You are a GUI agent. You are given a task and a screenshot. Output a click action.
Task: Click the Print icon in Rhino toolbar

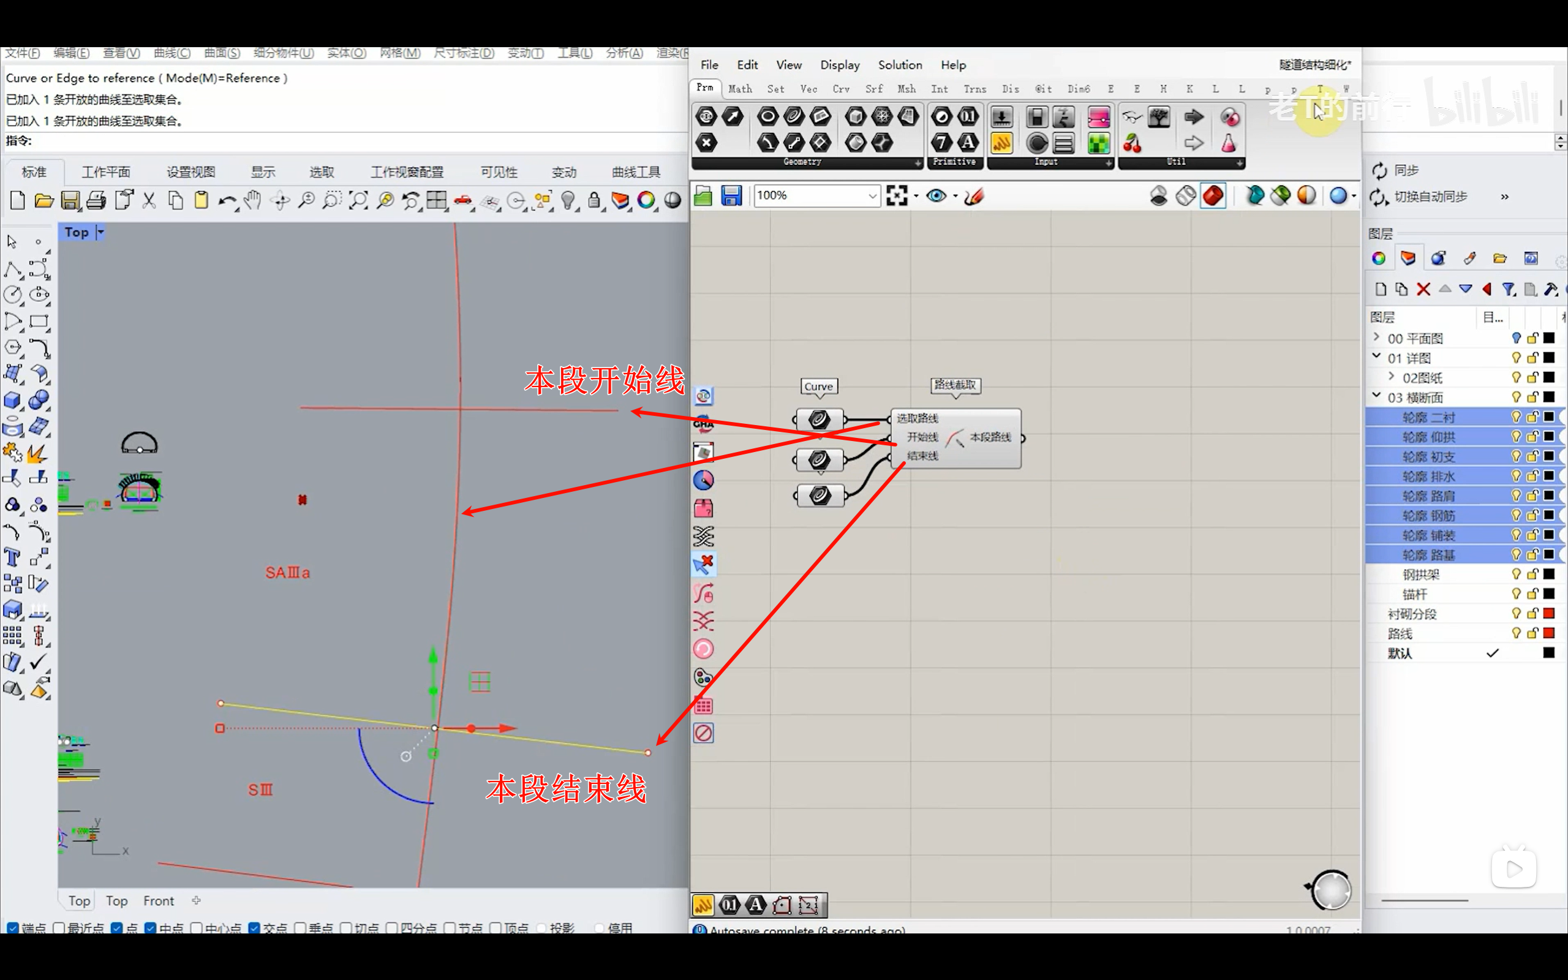[x=96, y=200]
